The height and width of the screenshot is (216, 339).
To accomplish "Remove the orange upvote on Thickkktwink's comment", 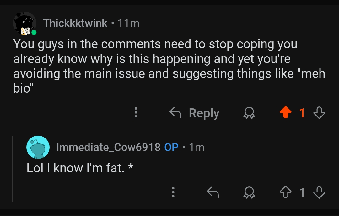I will (285, 113).
